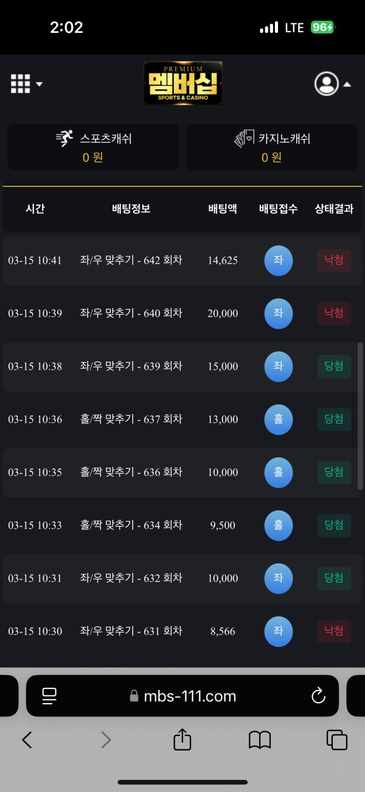Select the 좌 badge on 642 회차 bet
The image size is (365, 792).
[x=279, y=261]
